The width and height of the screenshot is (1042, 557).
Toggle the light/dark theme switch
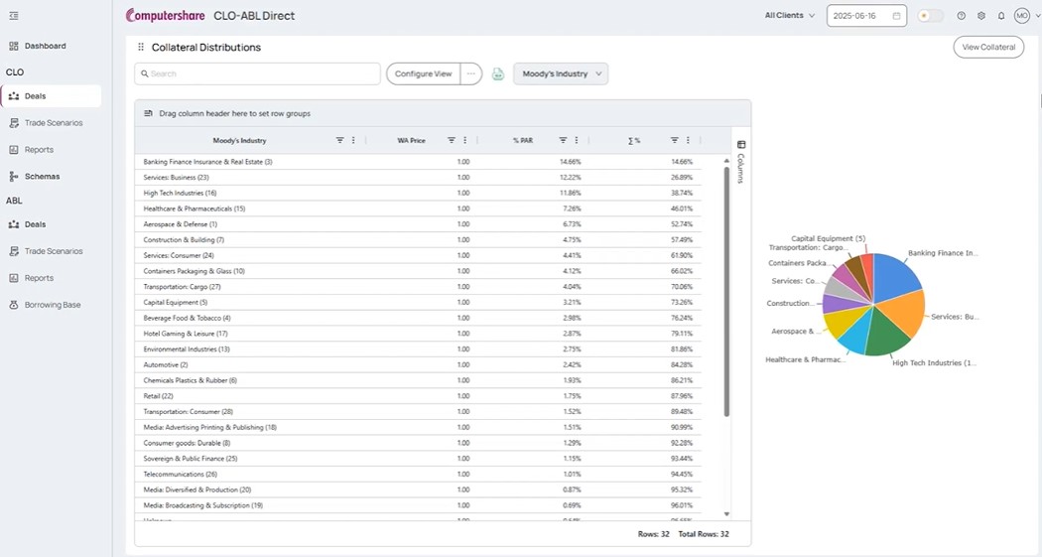tap(930, 16)
